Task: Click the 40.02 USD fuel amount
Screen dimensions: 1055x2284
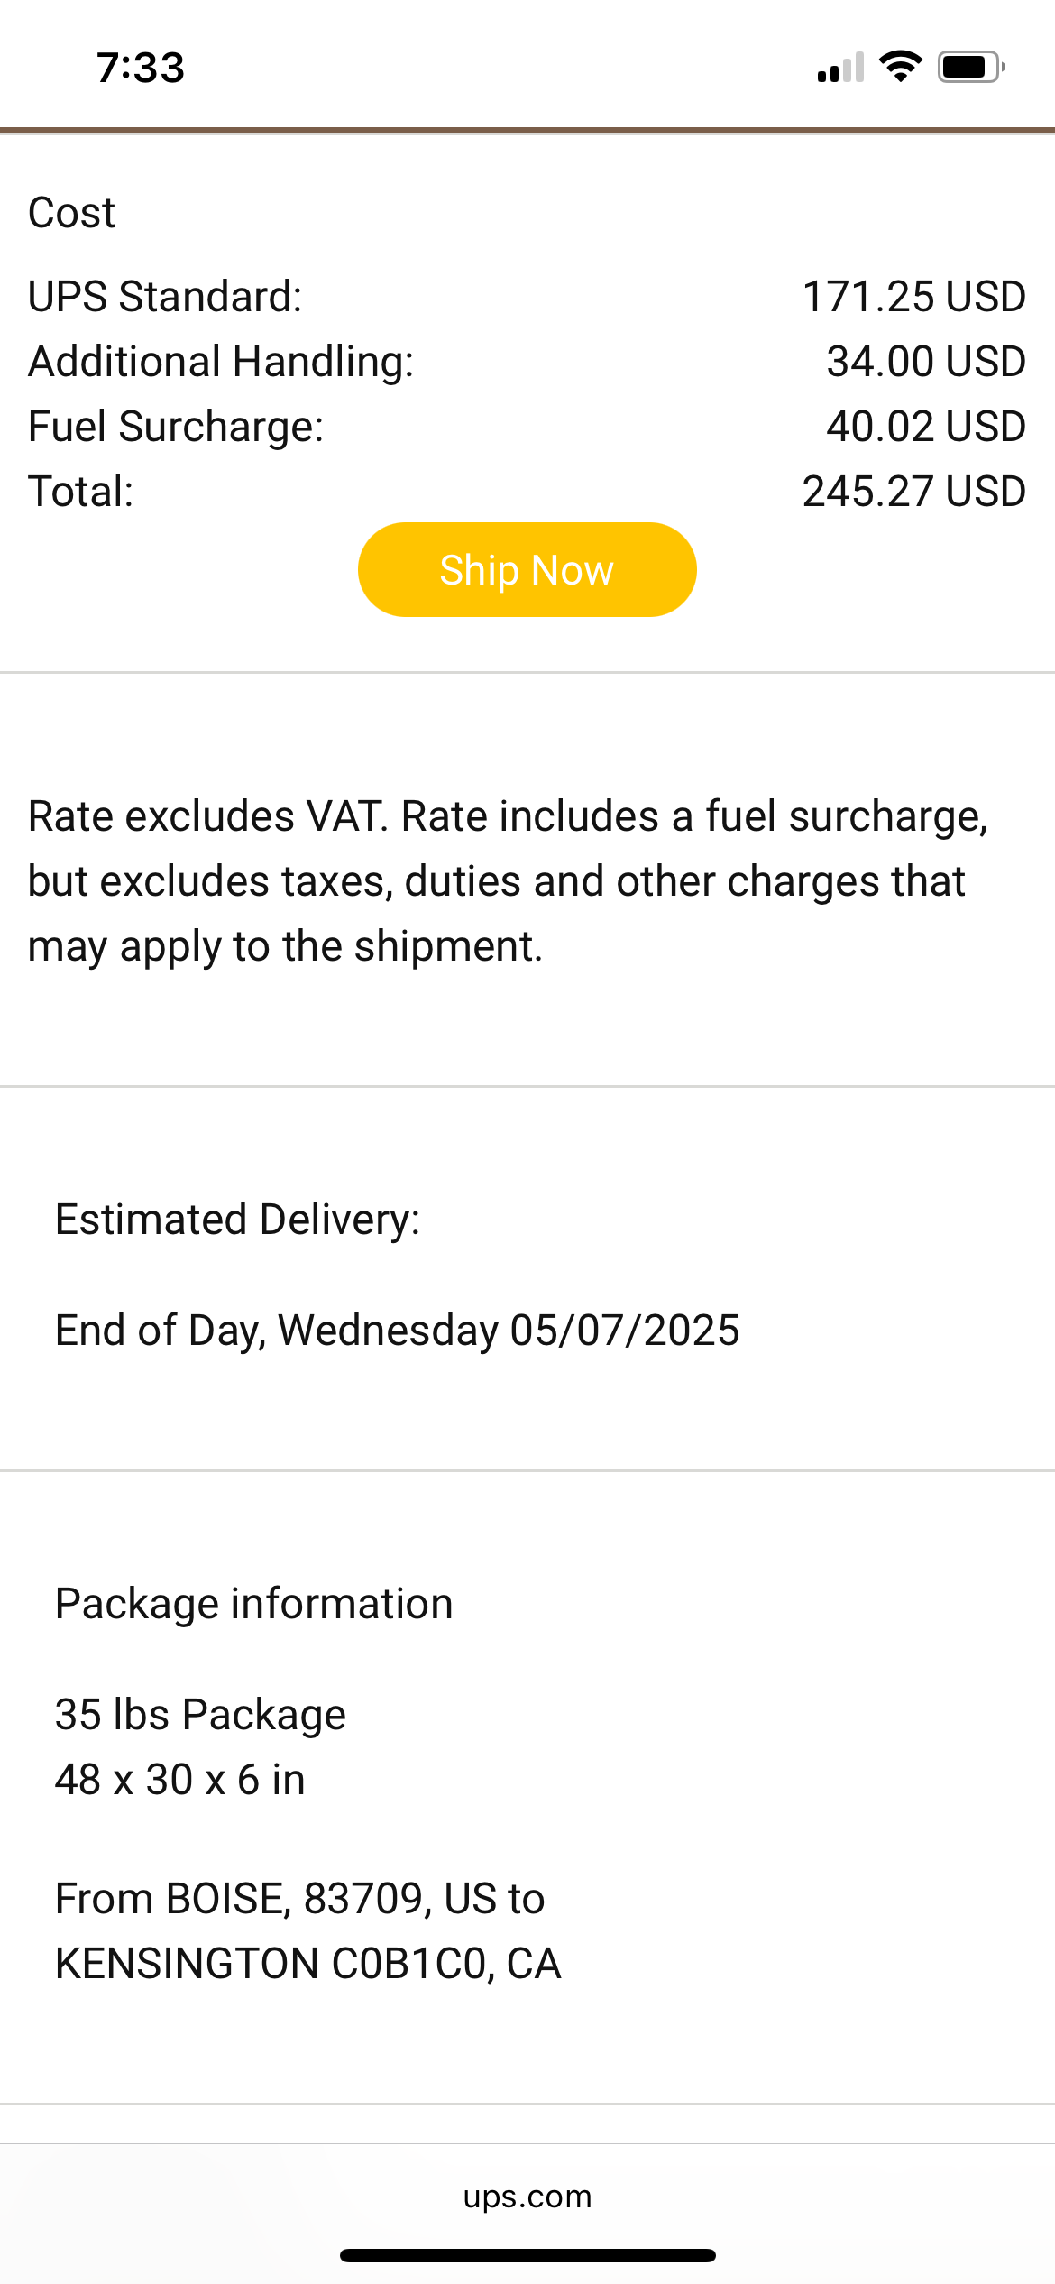Action: [x=926, y=427]
